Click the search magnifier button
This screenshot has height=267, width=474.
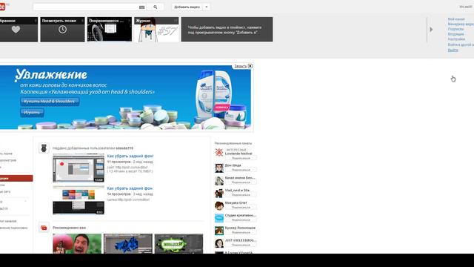156,7
